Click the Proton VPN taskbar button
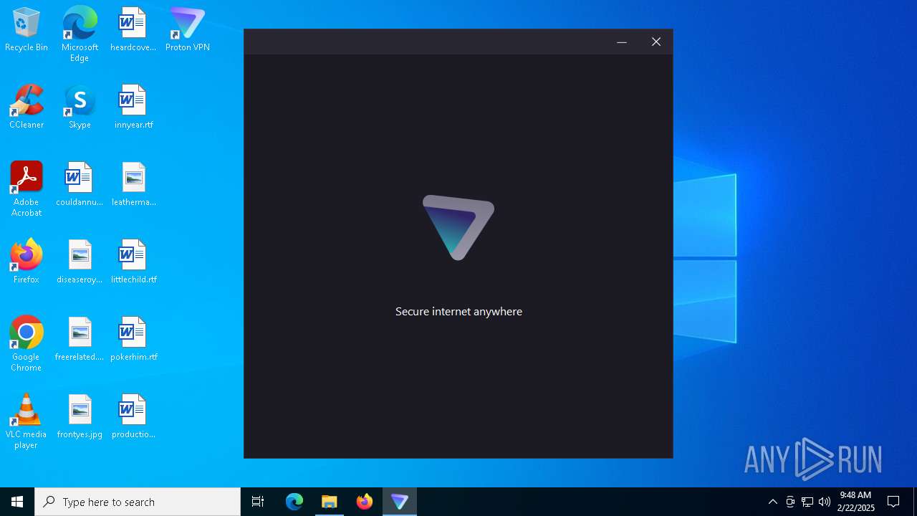Image resolution: width=917 pixels, height=516 pixels. pyautogui.click(x=400, y=502)
